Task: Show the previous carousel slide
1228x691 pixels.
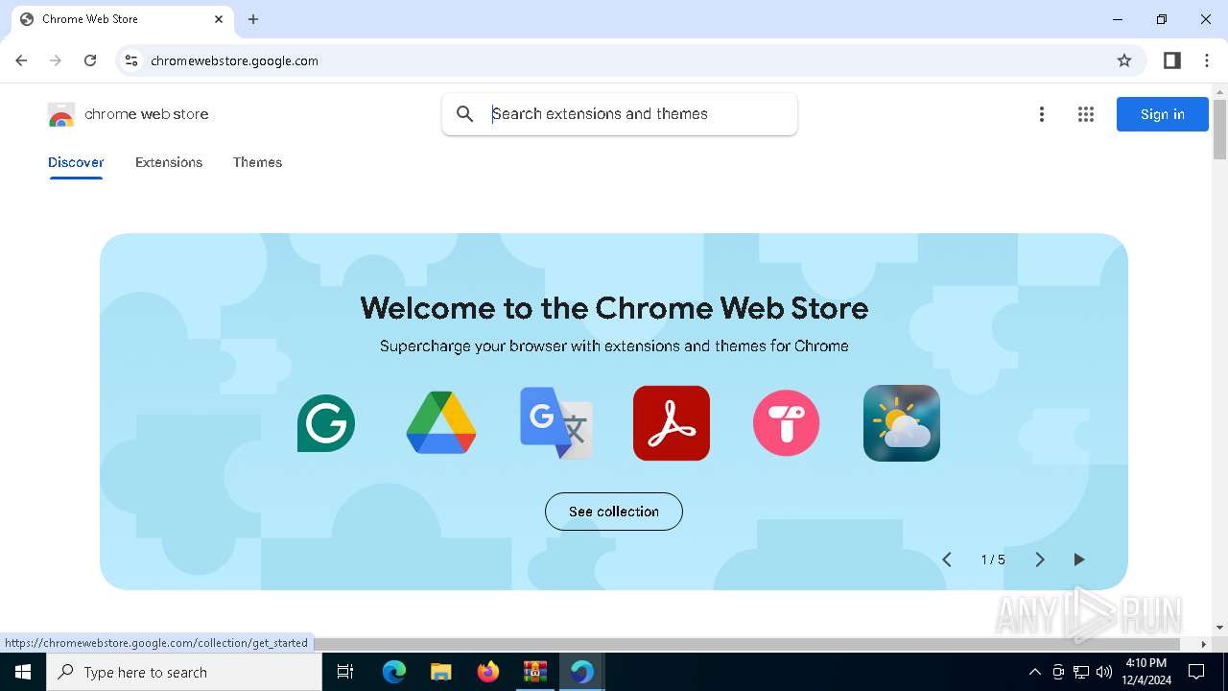Action: click(947, 560)
